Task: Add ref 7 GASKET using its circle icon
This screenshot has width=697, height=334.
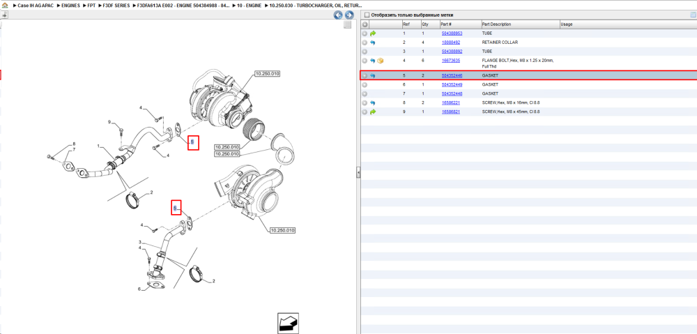Action: [365, 94]
